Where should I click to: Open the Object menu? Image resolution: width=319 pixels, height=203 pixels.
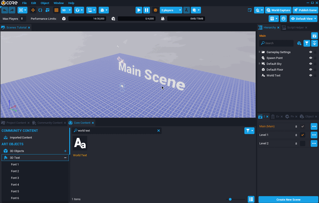click(45, 3)
